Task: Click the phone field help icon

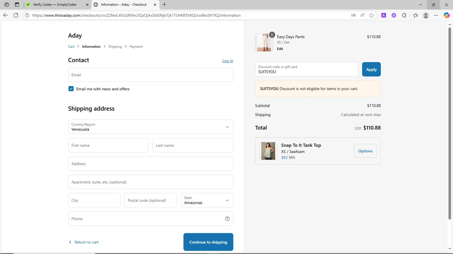Action: point(227,219)
